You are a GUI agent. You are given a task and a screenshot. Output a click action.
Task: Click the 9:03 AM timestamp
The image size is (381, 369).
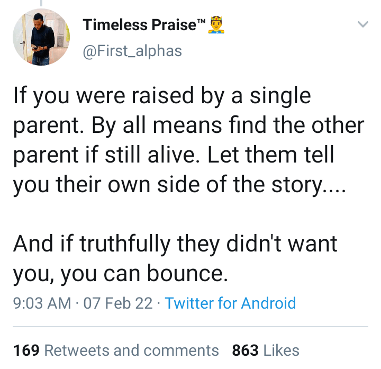coord(41,303)
